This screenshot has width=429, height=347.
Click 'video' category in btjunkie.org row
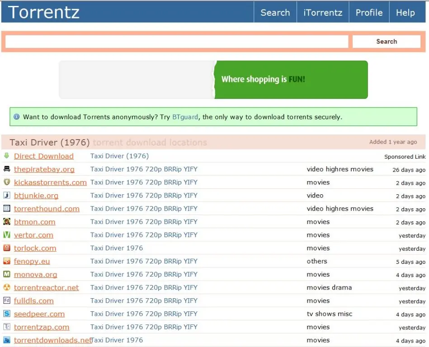(315, 195)
